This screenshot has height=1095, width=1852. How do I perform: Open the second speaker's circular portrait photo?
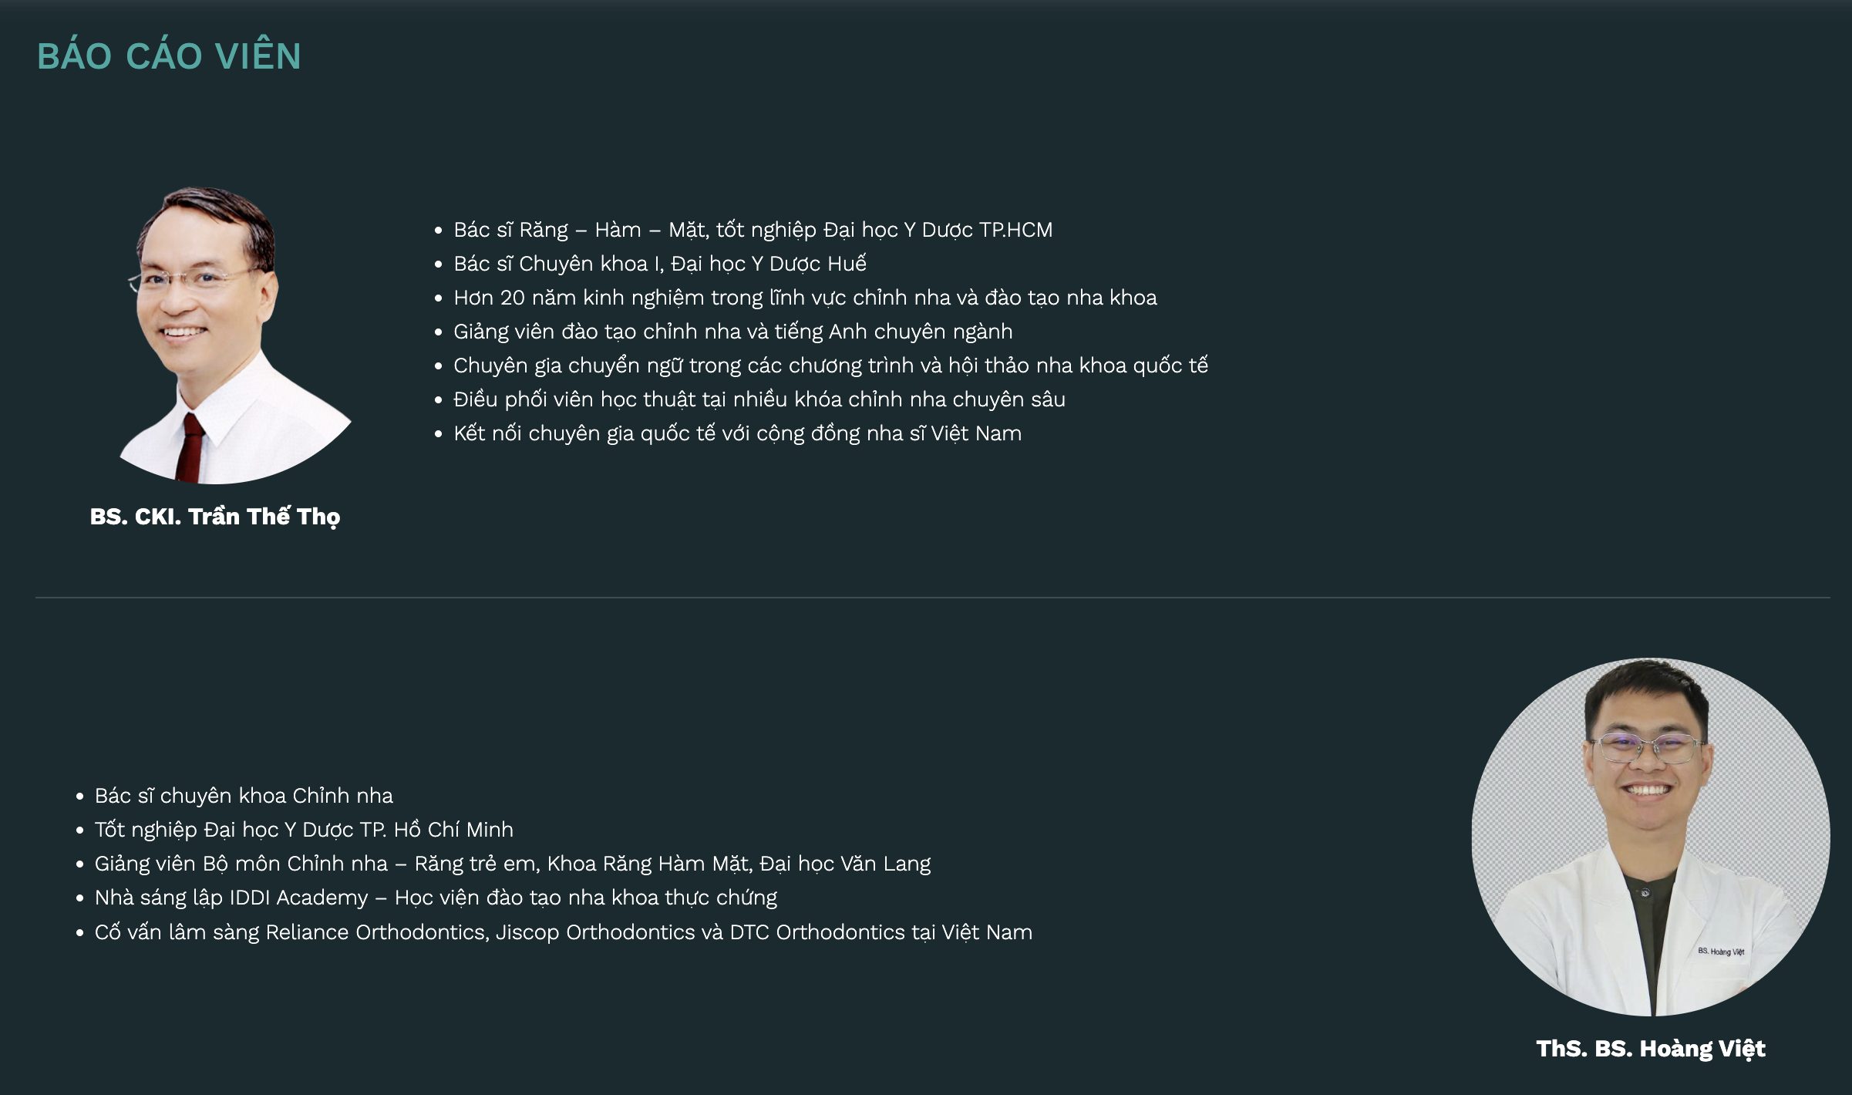click(1650, 837)
